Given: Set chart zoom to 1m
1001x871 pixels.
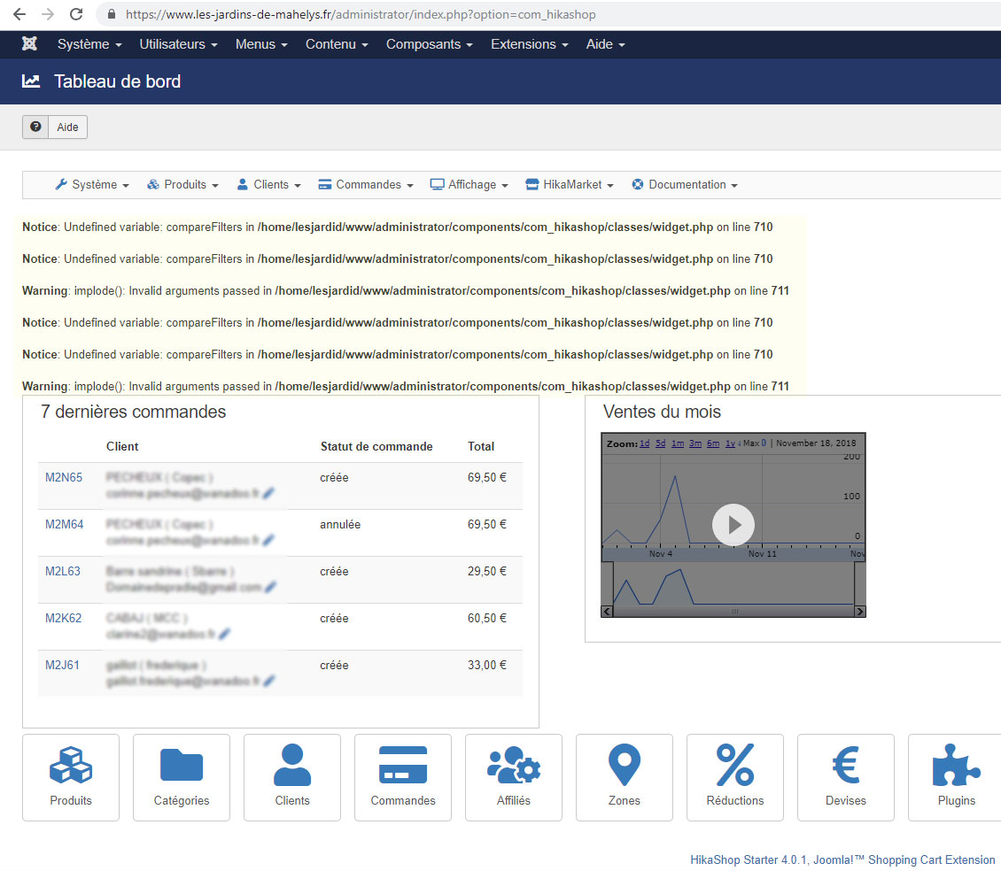Looking at the screenshot, I should coord(677,443).
